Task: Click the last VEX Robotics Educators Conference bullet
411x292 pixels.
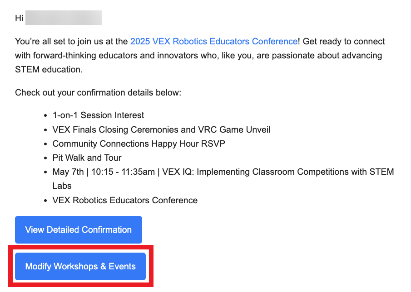Action: pos(125,200)
